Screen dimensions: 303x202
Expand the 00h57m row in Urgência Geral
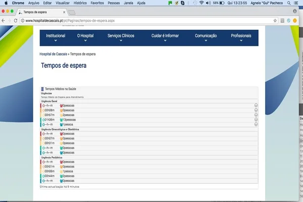[256, 115]
